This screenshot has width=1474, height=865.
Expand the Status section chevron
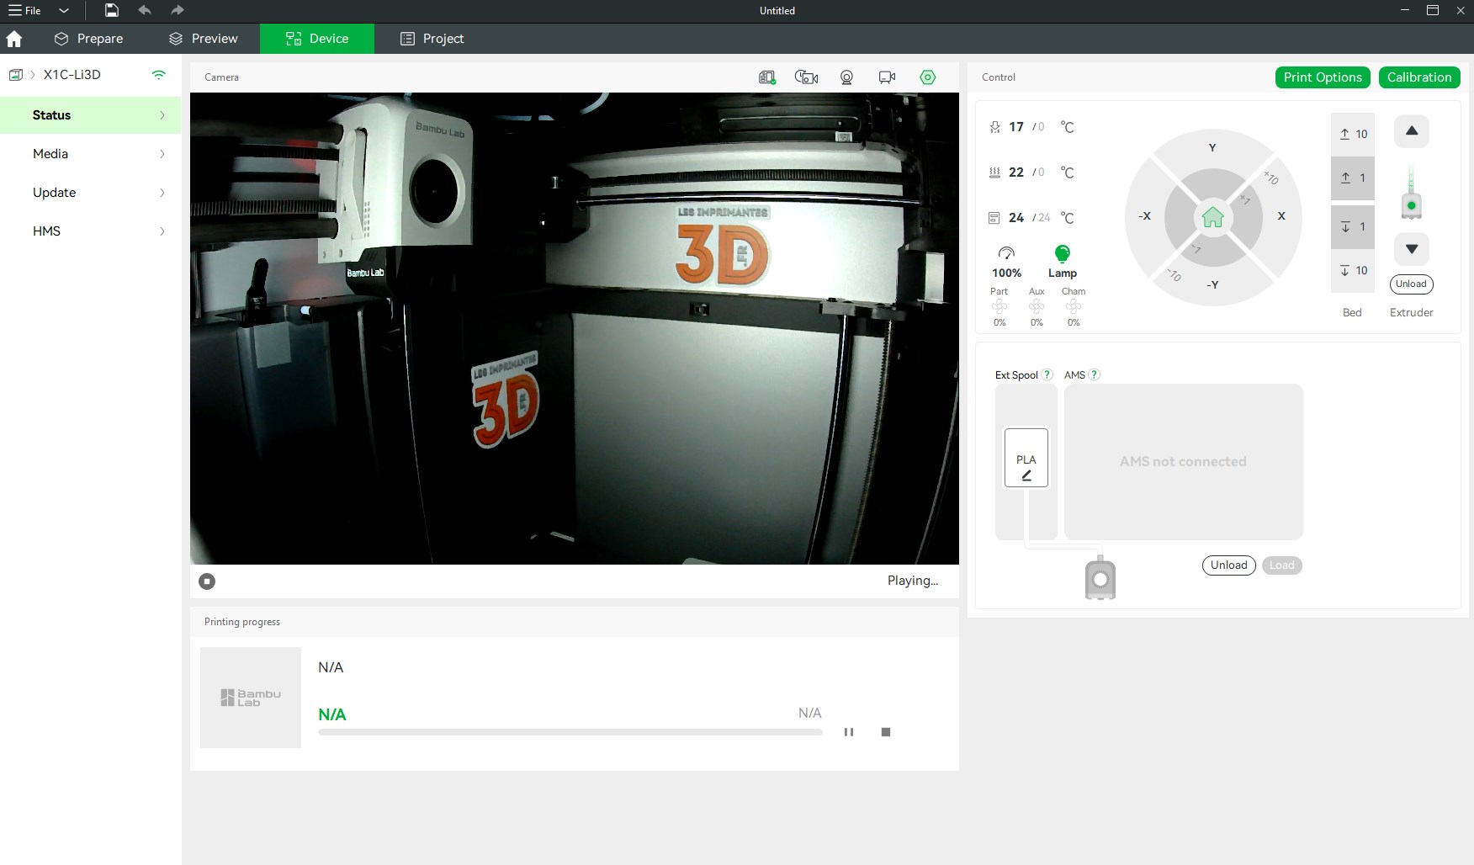pos(162,115)
